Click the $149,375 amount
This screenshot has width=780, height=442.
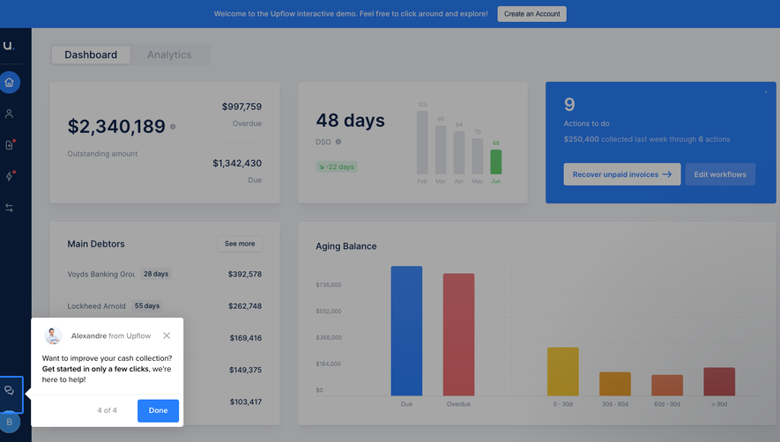[x=245, y=370]
